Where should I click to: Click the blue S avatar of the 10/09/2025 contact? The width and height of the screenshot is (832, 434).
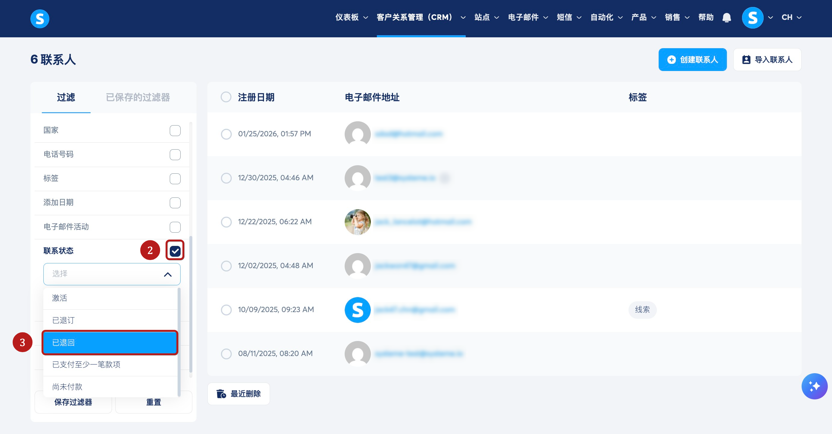click(357, 310)
